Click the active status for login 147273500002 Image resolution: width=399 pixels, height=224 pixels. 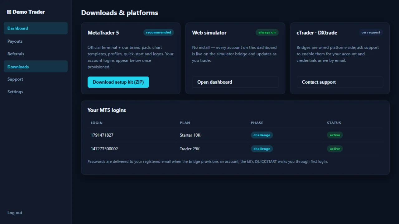(x=335, y=149)
